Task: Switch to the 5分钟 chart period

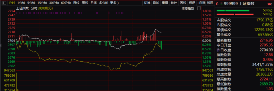Action: (x=31, y=3)
